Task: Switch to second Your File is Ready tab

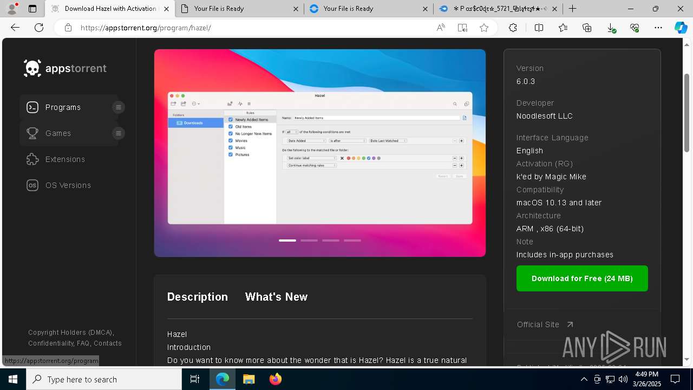Action: (x=369, y=9)
